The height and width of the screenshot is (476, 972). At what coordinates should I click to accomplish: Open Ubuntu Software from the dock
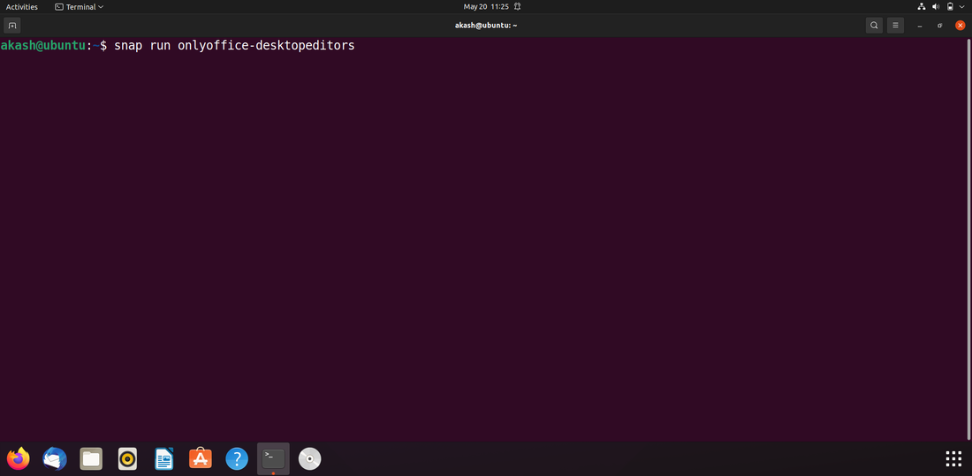(x=201, y=458)
